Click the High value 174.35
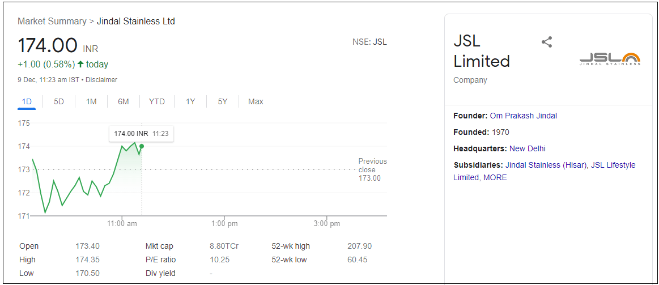Image resolution: width=659 pixels, height=285 pixels. pyautogui.click(x=87, y=260)
